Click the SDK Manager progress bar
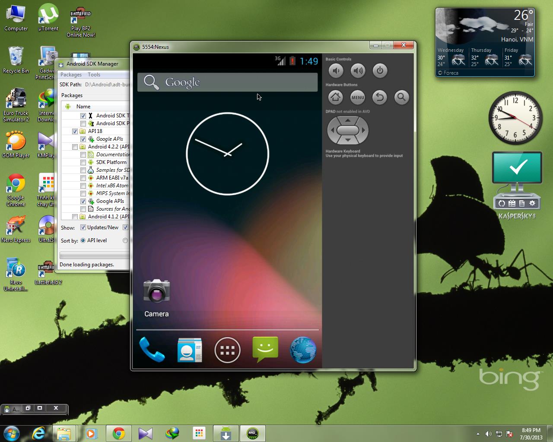The height and width of the screenshot is (442, 553). pos(95,256)
